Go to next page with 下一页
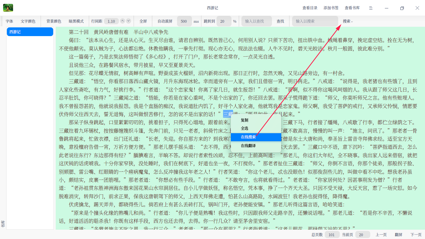Image resolution: width=425 pixels, height=239 pixels. [416, 235]
